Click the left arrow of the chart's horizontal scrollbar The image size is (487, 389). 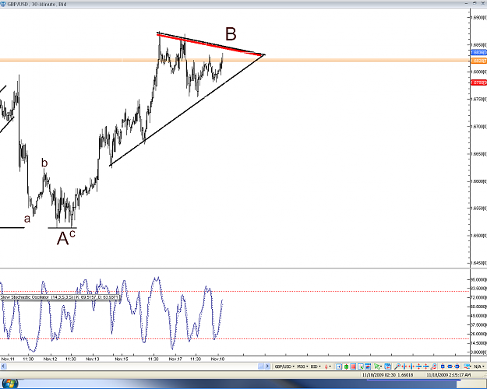coord(3,366)
